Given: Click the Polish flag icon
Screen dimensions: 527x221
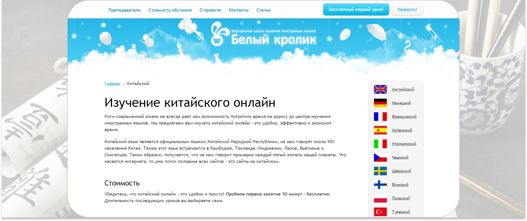Looking at the screenshot, I should point(380,198).
